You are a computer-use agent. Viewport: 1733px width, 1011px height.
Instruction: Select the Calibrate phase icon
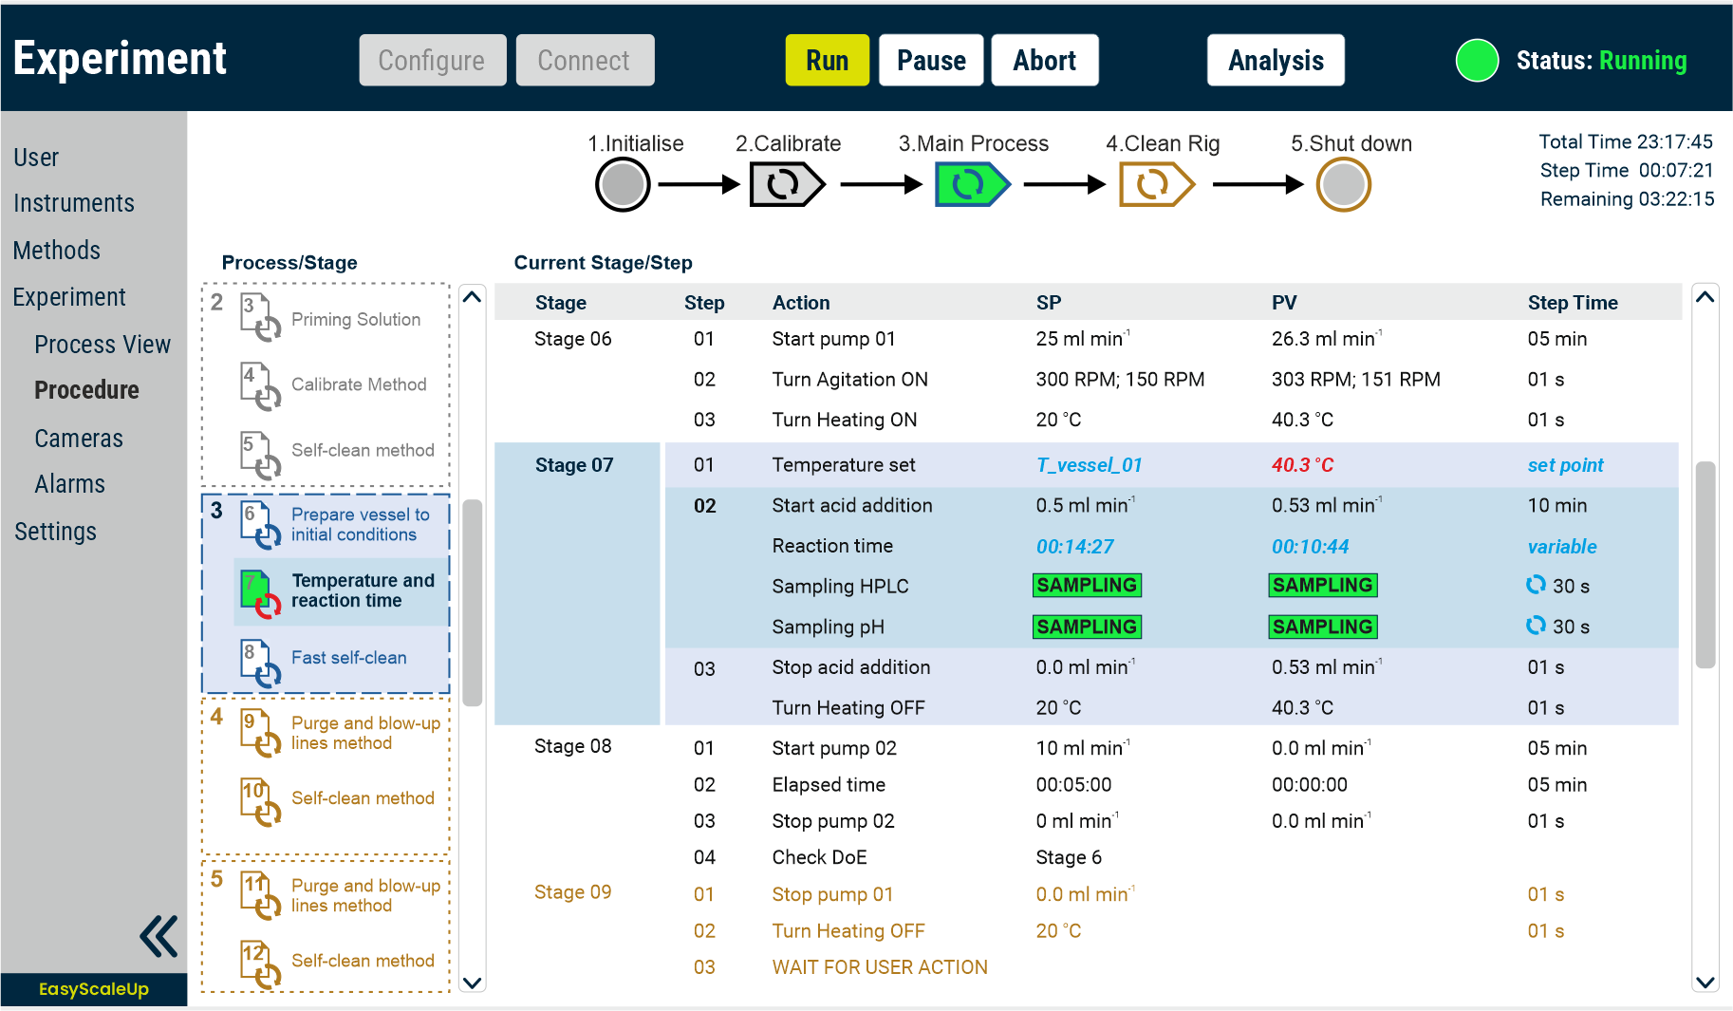point(786,184)
